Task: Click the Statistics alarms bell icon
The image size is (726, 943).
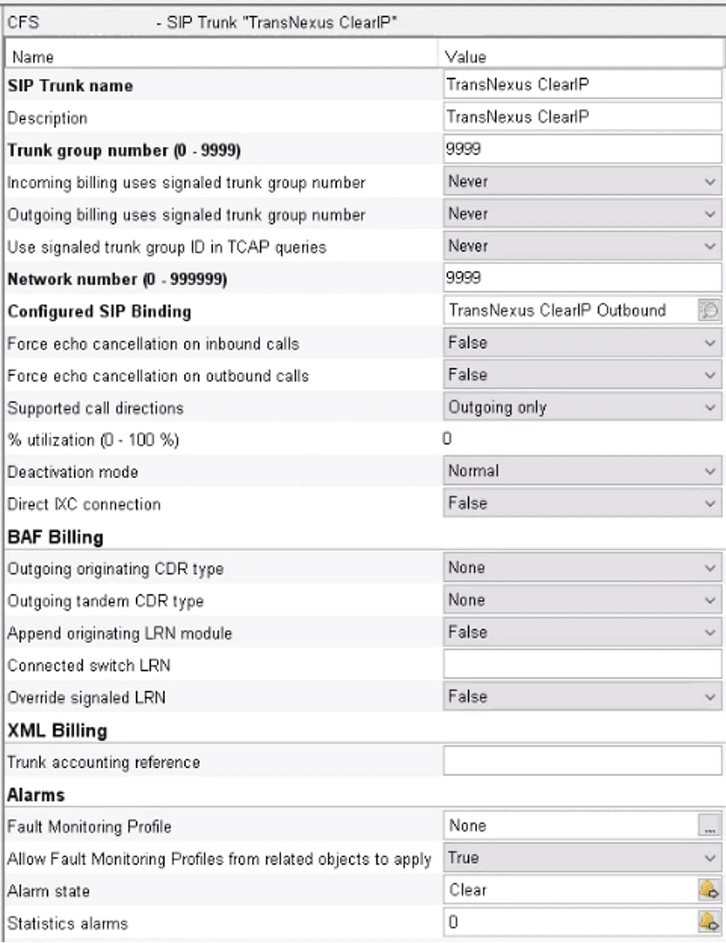Action: [709, 923]
